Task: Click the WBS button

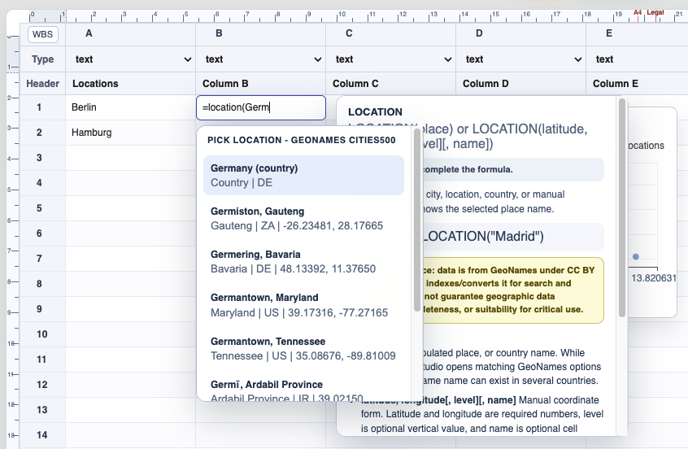Action: pos(42,34)
